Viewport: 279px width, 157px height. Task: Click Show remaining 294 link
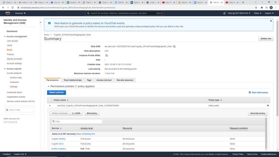pos(85,134)
